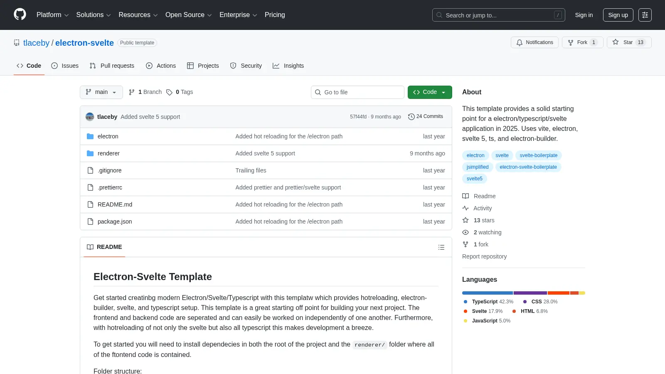Open the GitHub homepage logo

tap(20, 15)
